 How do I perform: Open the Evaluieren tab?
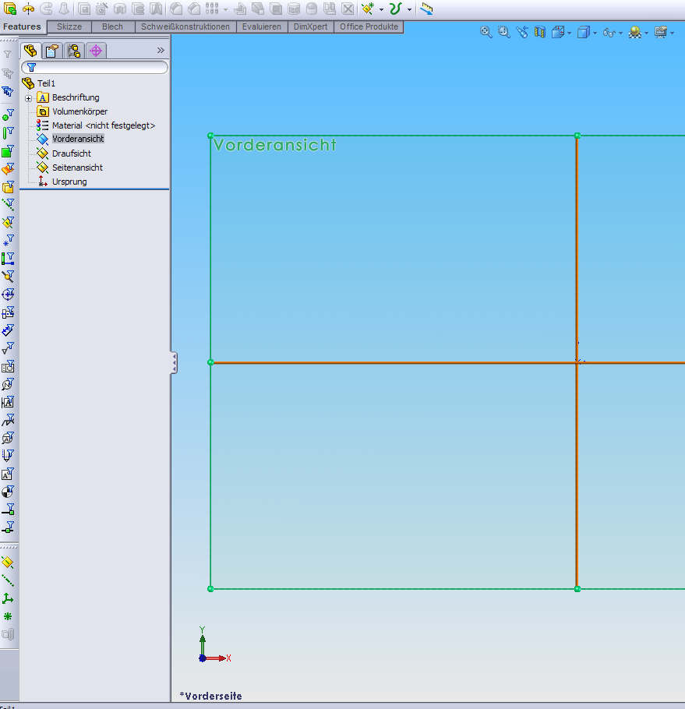click(262, 26)
